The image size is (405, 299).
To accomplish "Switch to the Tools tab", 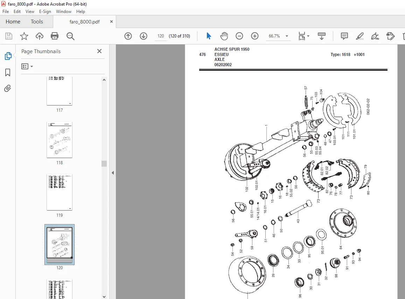I will coord(37,22).
